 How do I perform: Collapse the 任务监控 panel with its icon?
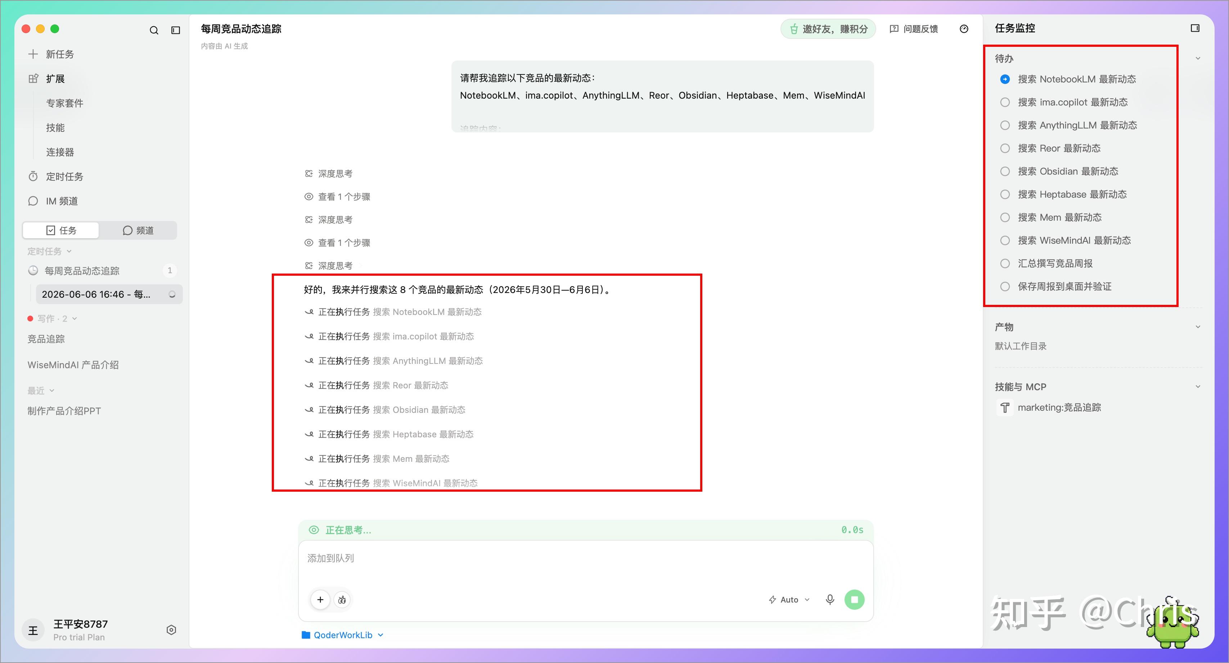coord(1195,28)
